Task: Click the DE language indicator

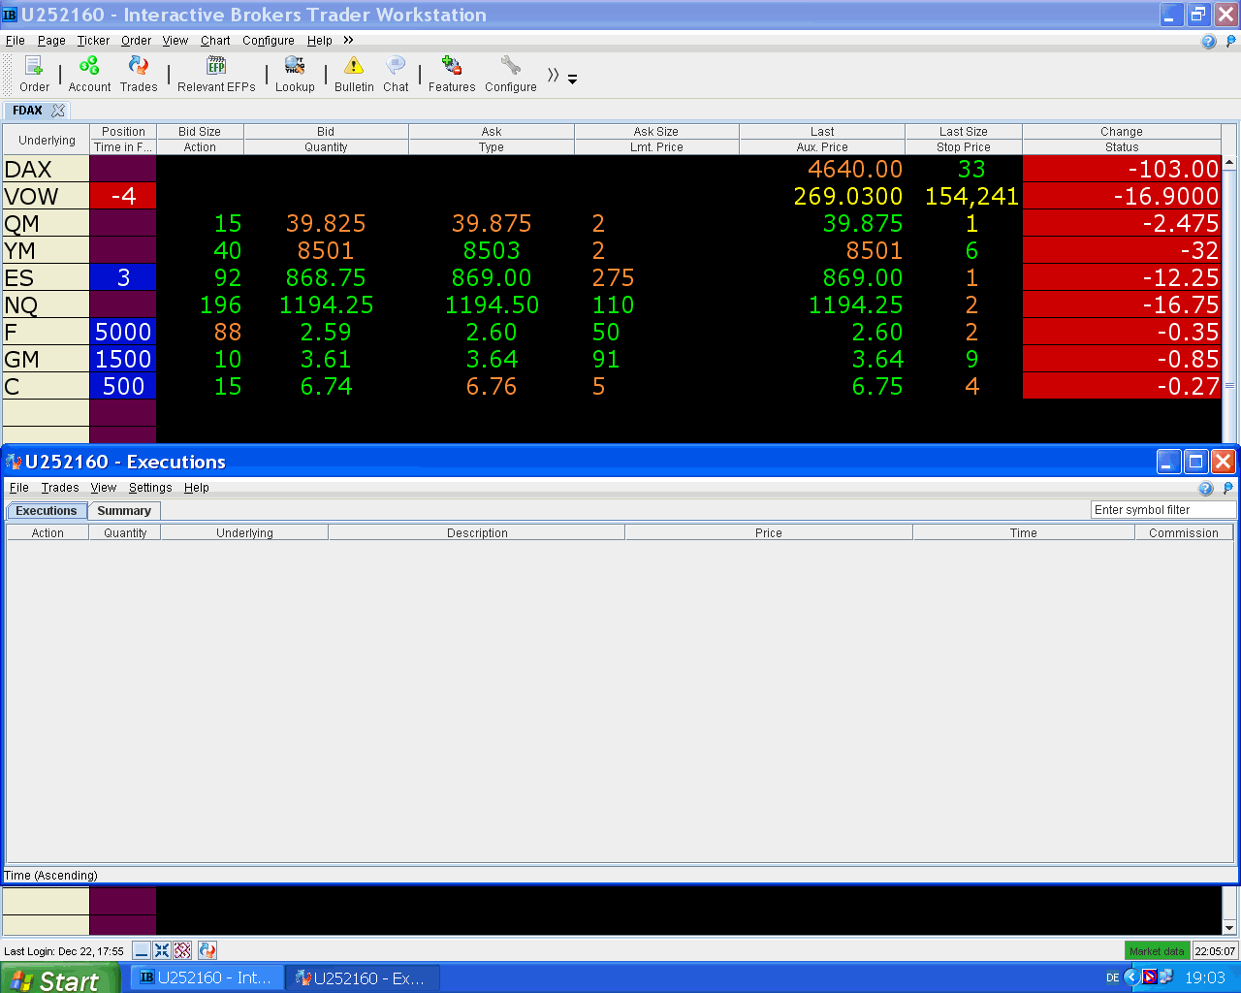Action: (1113, 977)
